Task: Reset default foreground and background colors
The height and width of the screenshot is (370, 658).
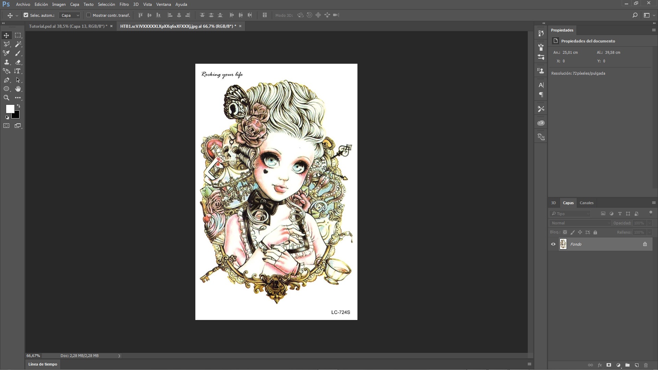Action: click(7, 118)
